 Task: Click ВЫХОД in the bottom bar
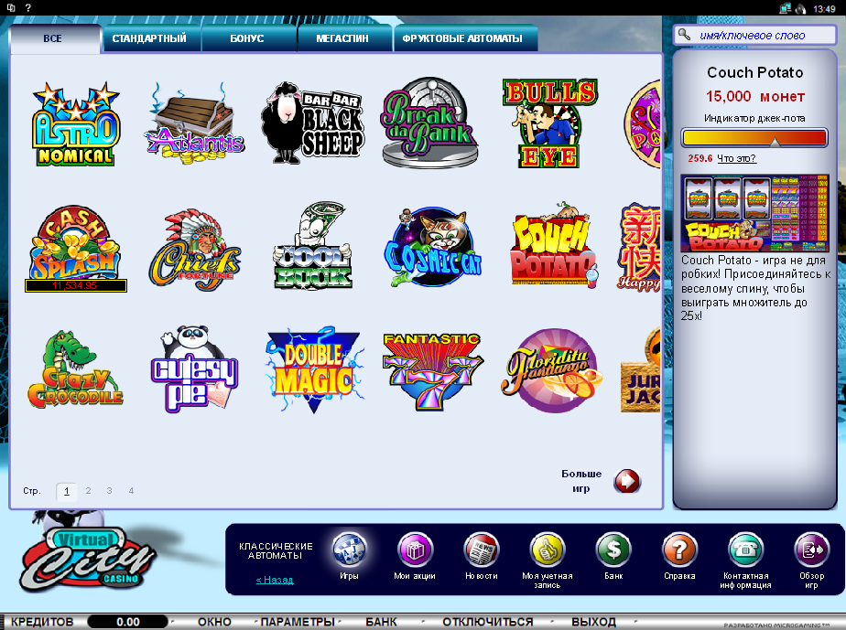593,622
